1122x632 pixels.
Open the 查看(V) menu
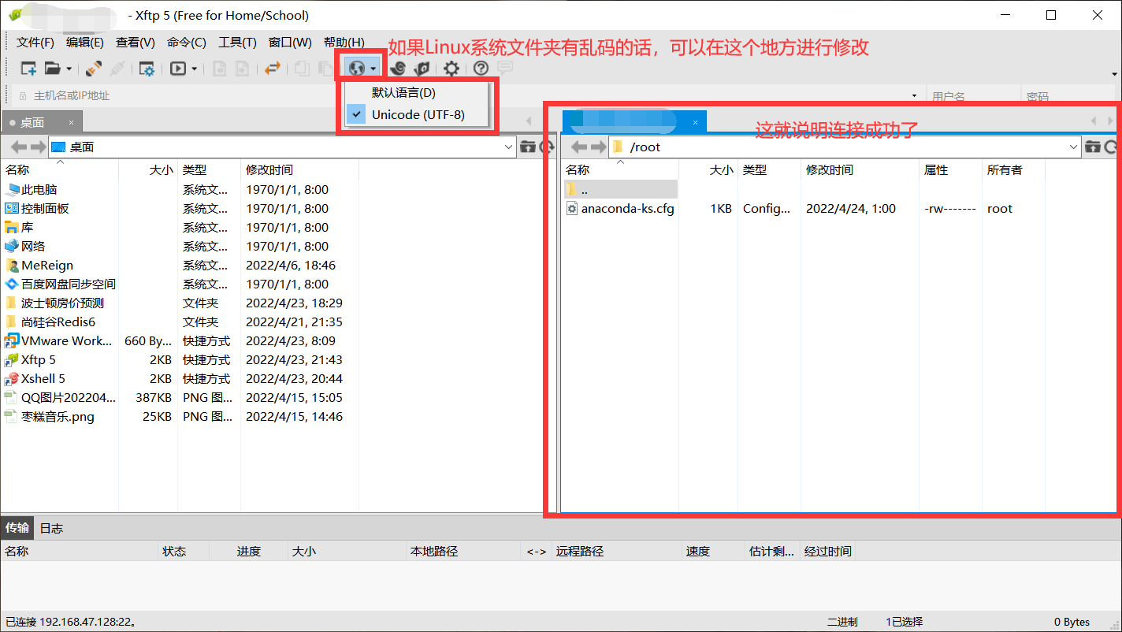click(136, 43)
